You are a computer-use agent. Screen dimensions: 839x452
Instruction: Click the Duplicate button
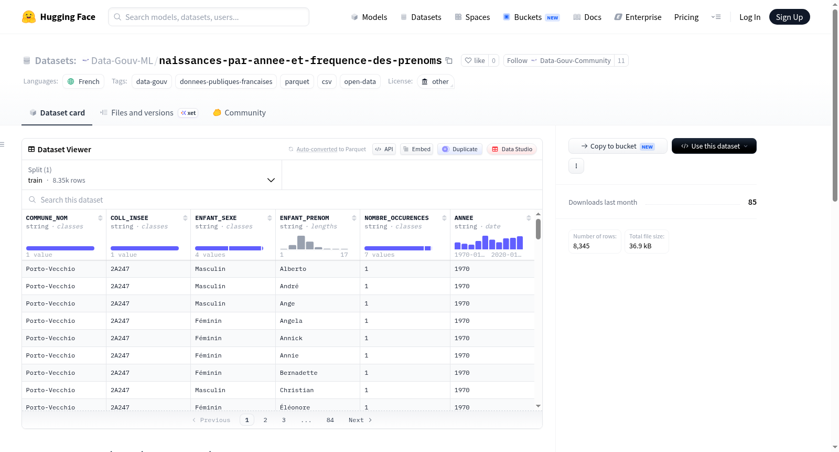click(460, 149)
